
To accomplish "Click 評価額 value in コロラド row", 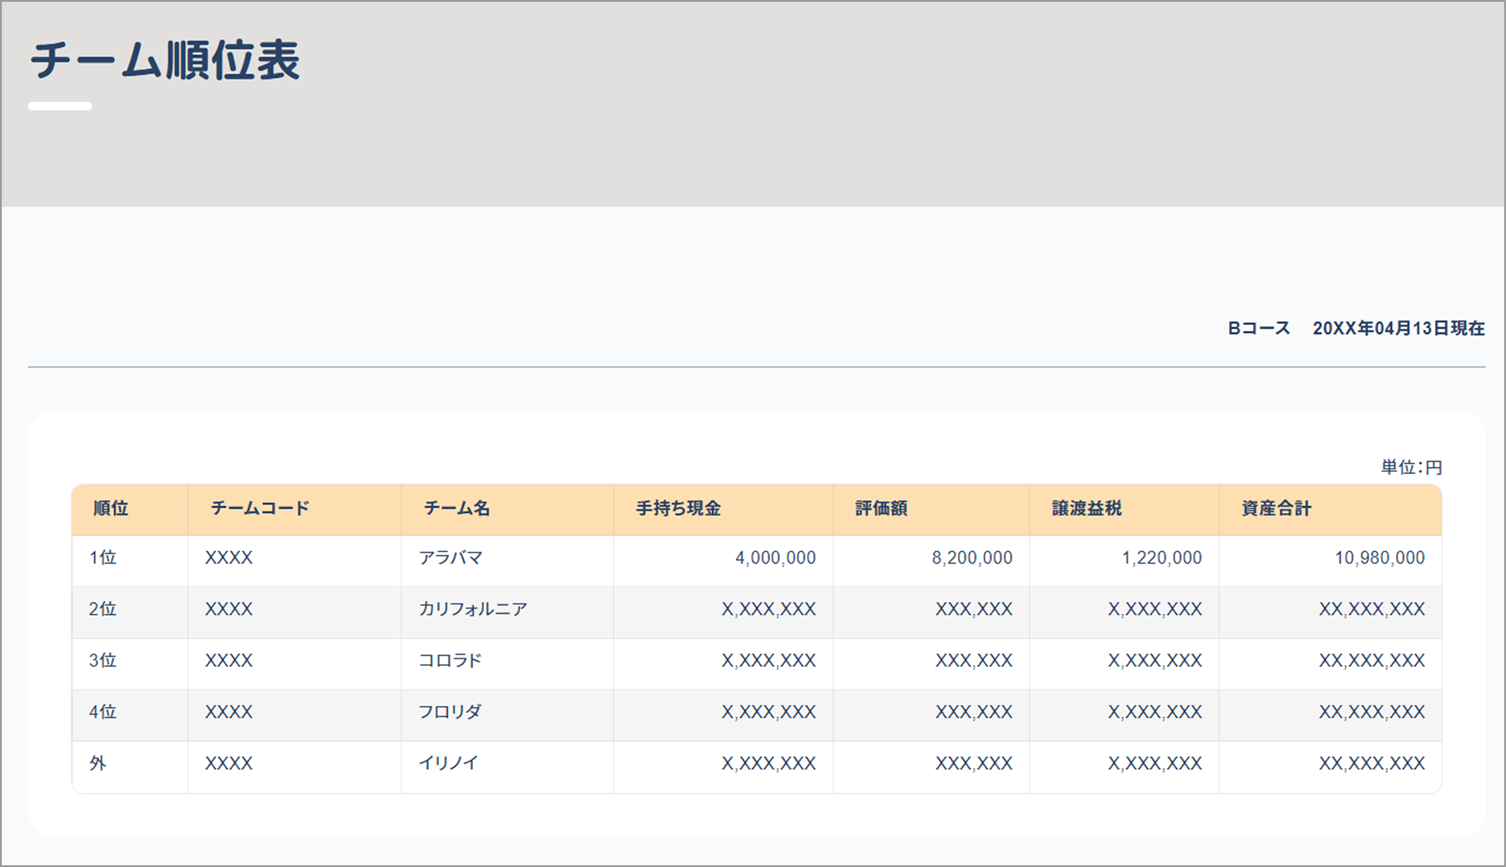I will (x=974, y=660).
